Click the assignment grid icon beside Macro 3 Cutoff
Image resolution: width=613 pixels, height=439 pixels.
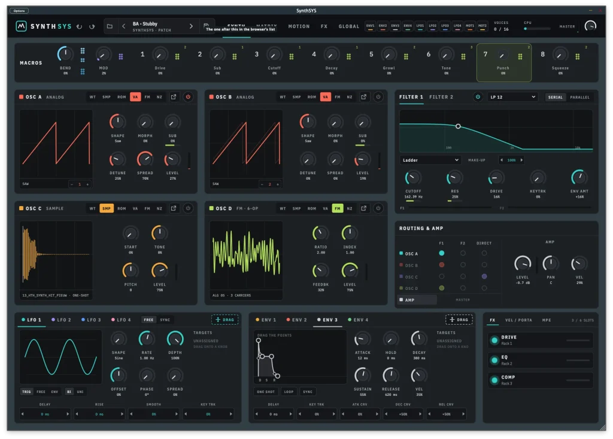[292, 57]
